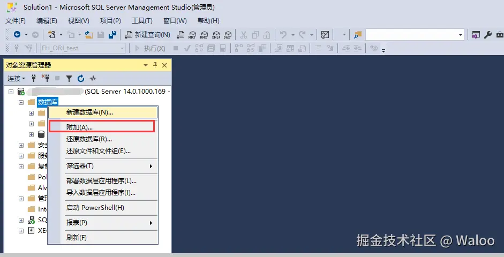Image resolution: width=504 pixels, height=257 pixels.
Task: Open Object Explorer window position dropdown arrow
Action: point(146,65)
